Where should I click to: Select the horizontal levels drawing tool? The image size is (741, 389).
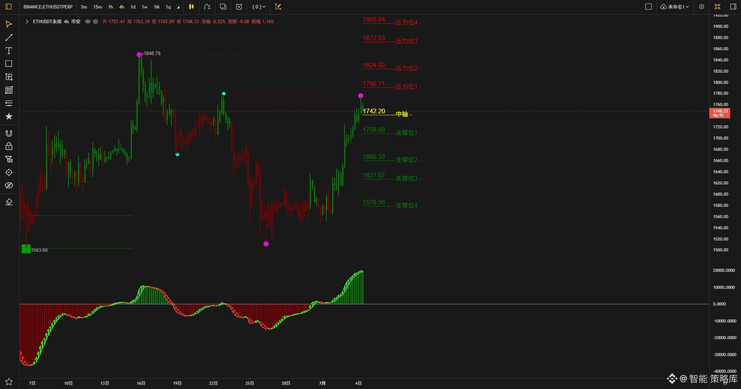pos(9,103)
